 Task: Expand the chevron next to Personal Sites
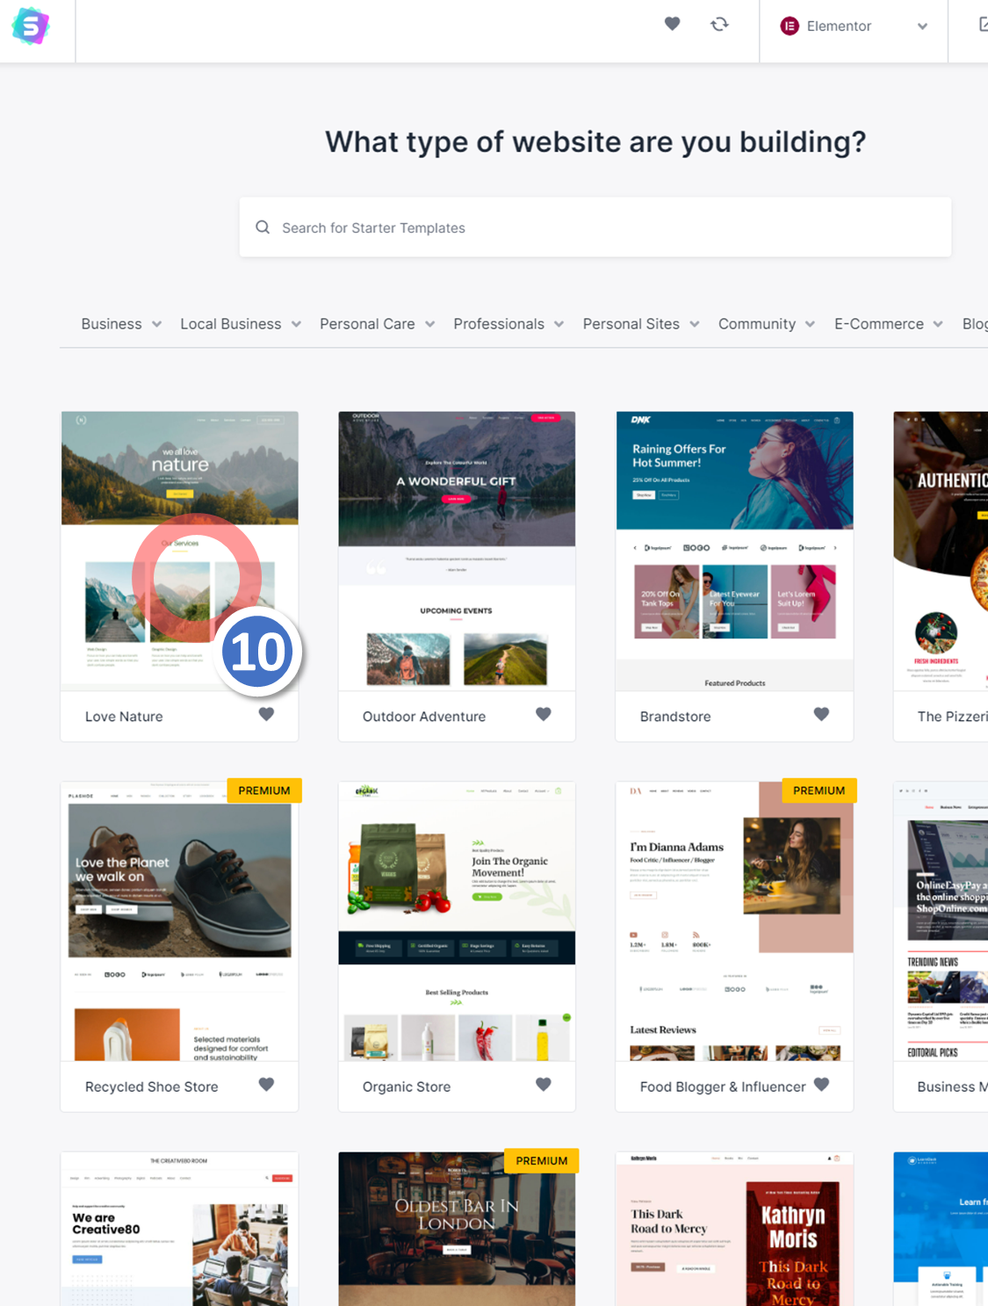[x=695, y=324]
